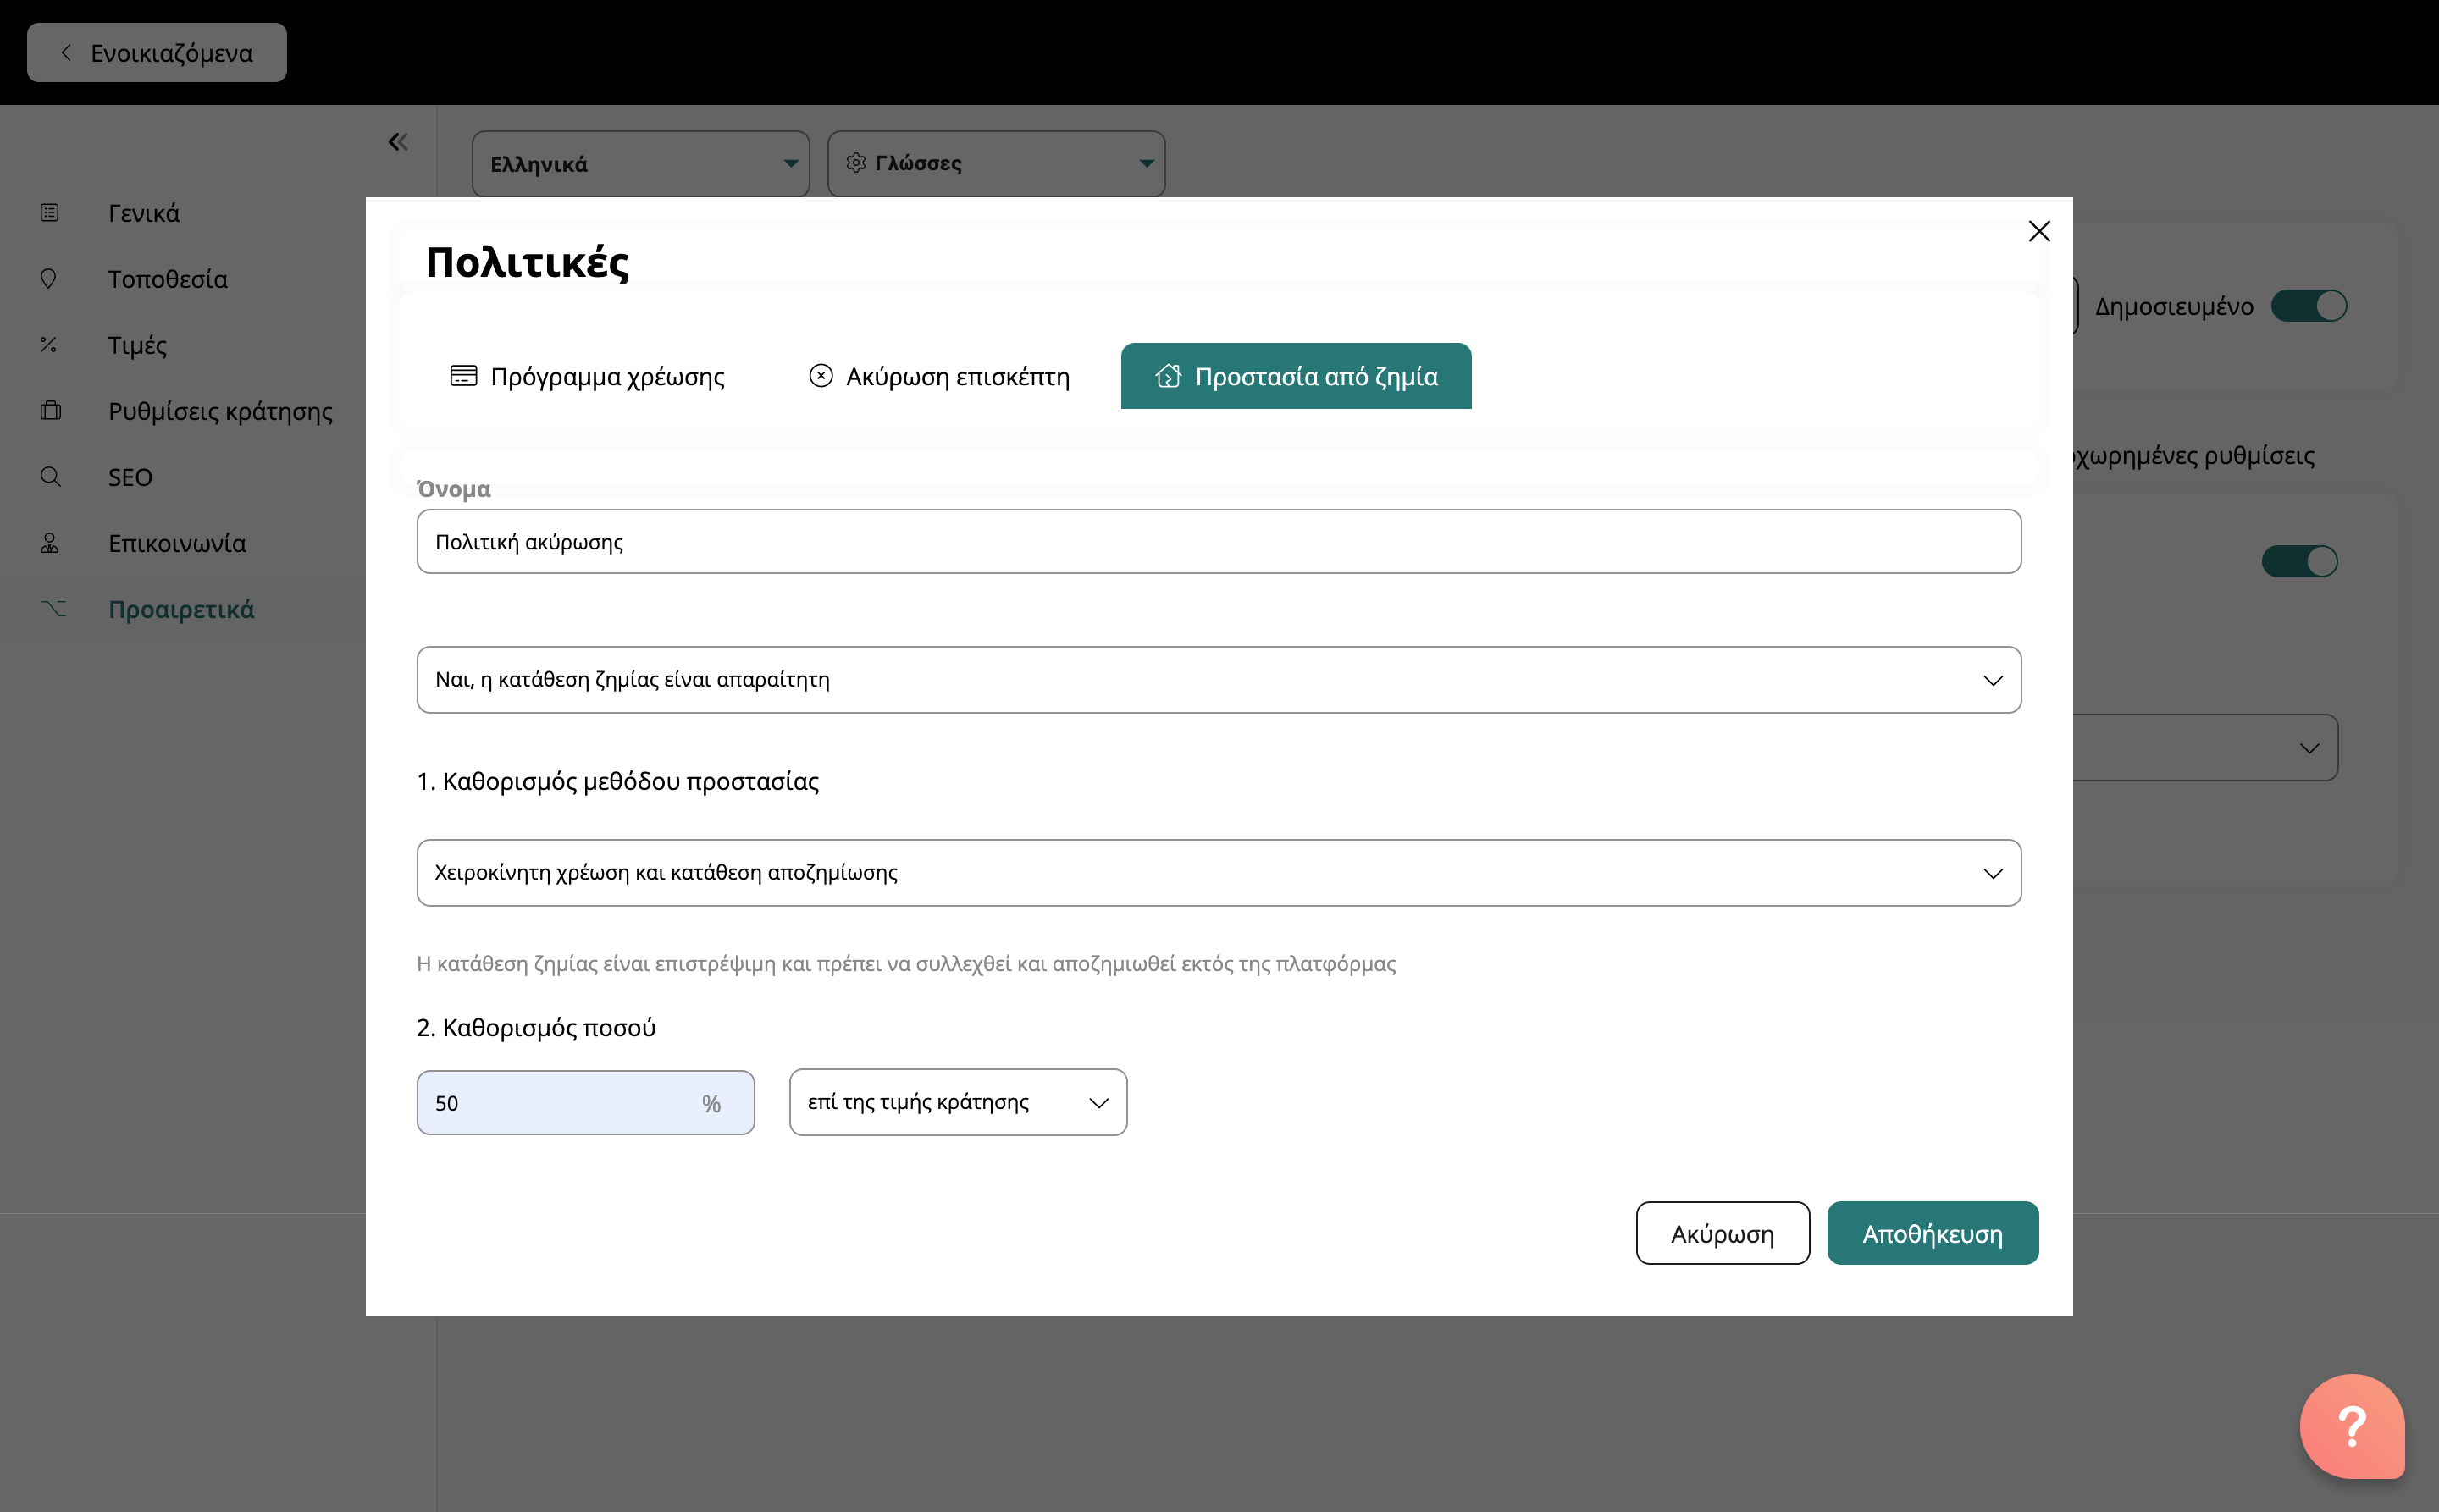Screen dimensions: 2439x1512
Task: Click the SEO magnifier icon
Action: click(x=50, y=477)
